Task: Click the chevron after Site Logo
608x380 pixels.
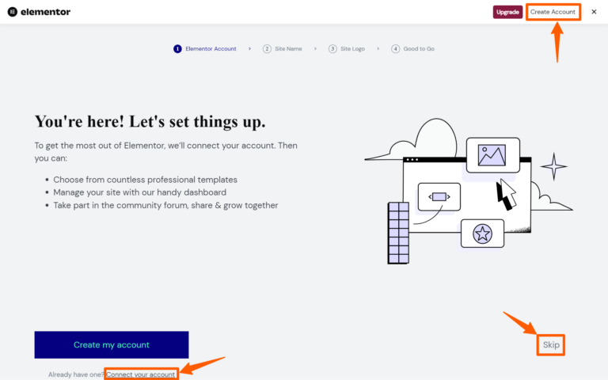Action: click(x=378, y=49)
